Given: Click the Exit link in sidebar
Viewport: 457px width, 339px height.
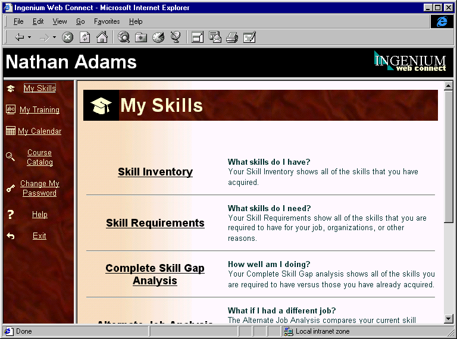Looking at the screenshot, I should [39, 236].
